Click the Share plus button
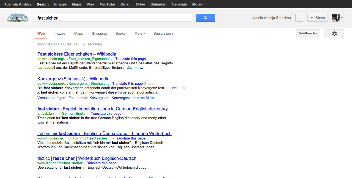352x178 pixels. point(318,18)
